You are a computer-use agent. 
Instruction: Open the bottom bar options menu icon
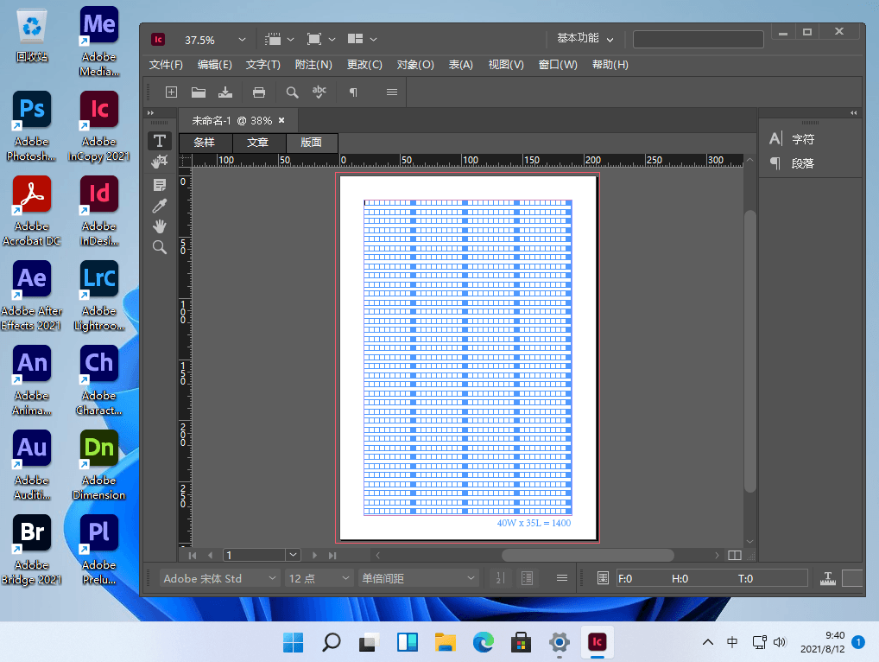tap(562, 578)
